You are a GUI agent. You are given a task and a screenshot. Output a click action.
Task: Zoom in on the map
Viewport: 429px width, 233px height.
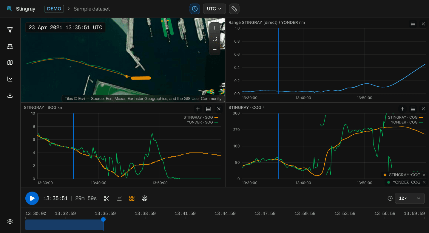tap(215, 28)
